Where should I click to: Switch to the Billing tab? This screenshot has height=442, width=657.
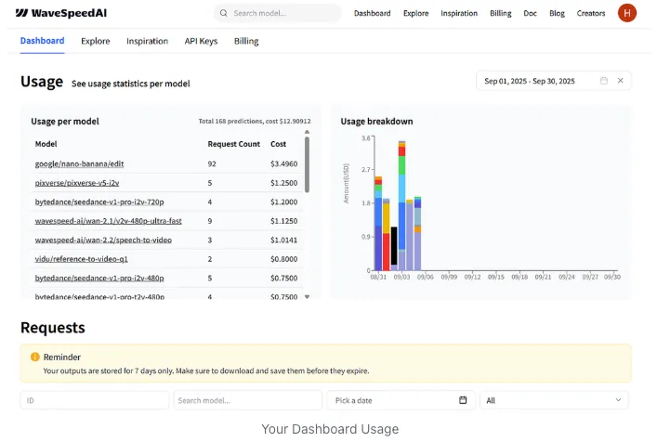click(246, 41)
